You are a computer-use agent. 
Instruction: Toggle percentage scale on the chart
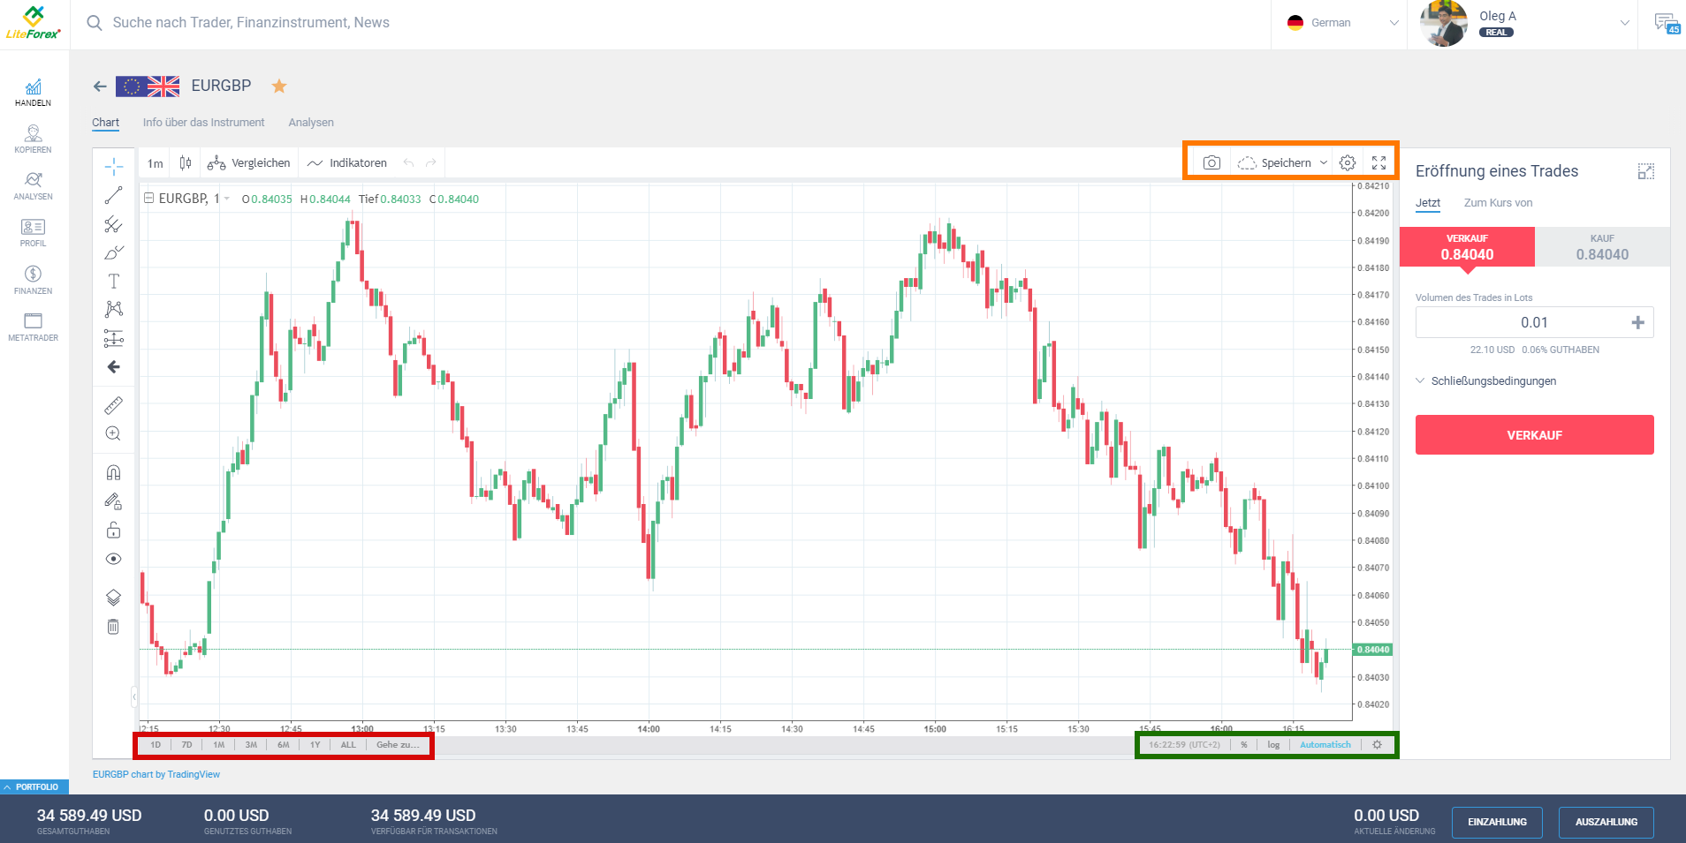point(1245,744)
